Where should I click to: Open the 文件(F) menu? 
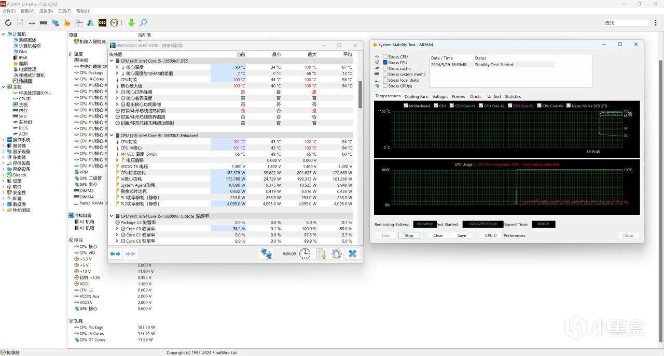10,11
